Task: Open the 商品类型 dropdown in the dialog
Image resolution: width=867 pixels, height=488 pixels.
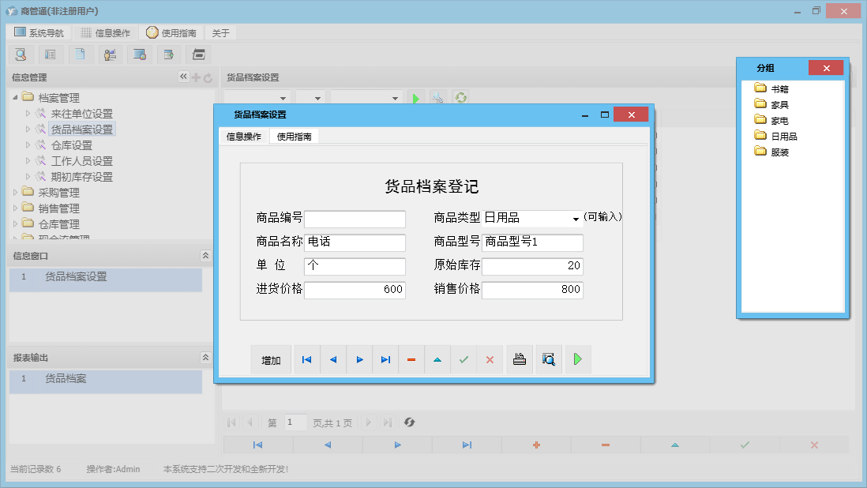Action: pyautogui.click(x=576, y=218)
